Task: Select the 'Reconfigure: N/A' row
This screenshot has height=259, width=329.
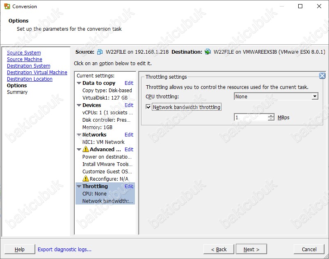Action: tap(105, 179)
